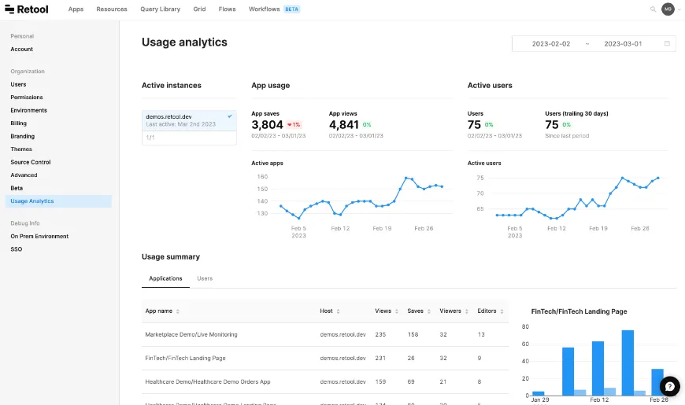
Task: Open Advanced settings
Action: 24,175
